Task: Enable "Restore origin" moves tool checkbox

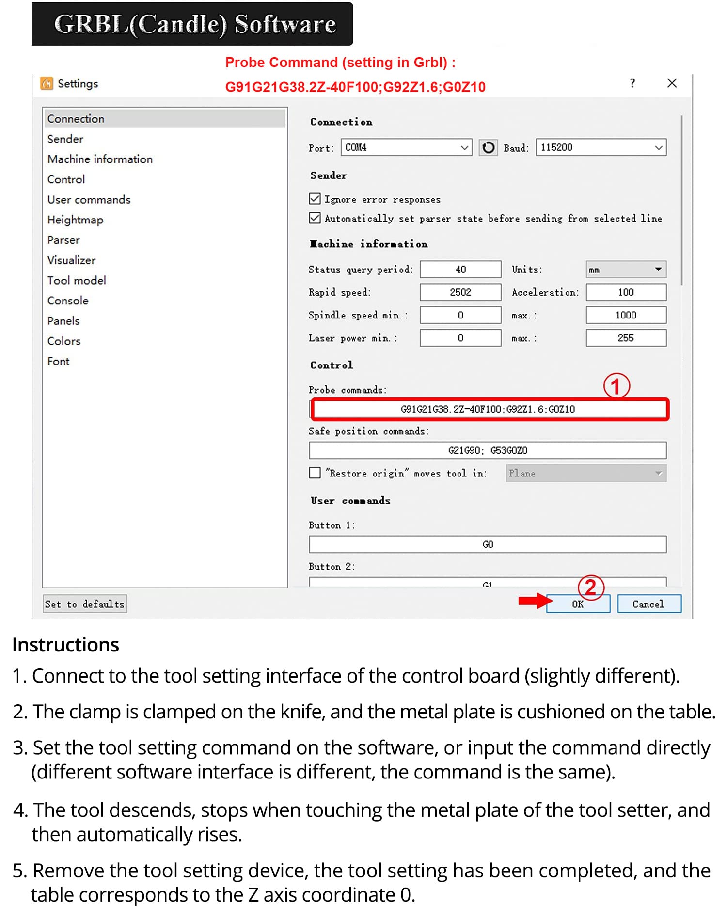Action: coord(315,473)
